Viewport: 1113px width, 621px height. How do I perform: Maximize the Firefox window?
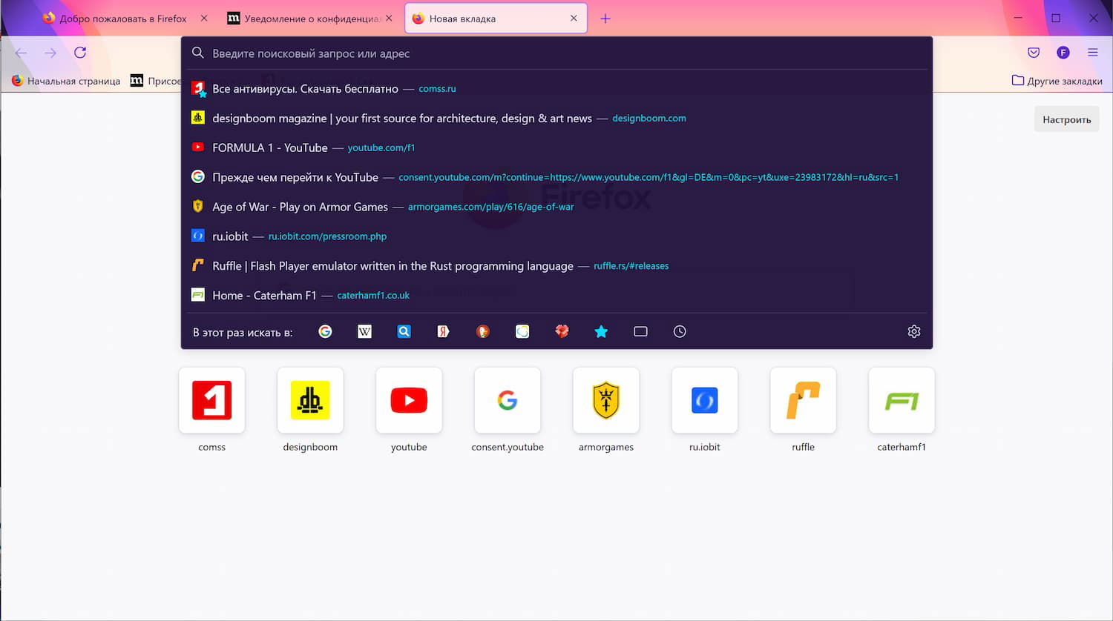pos(1056,18)
